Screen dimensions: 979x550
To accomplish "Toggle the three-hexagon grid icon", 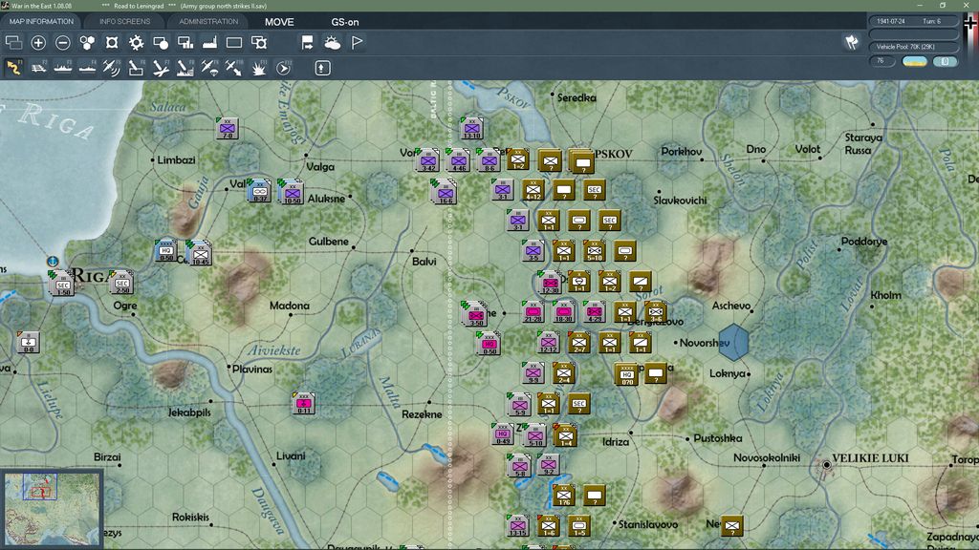I will click(87, 42).
